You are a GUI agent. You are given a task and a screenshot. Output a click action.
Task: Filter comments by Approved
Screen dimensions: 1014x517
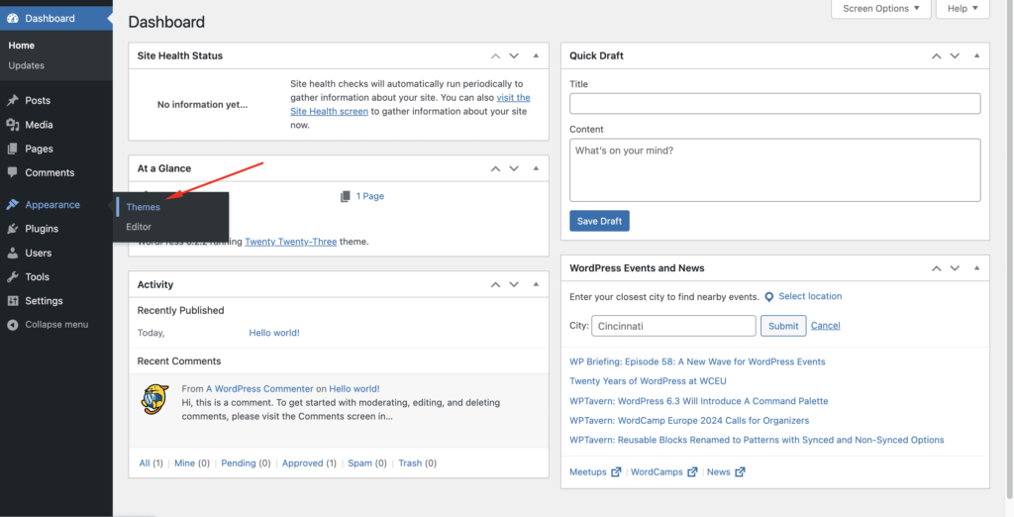click(303, 464)
